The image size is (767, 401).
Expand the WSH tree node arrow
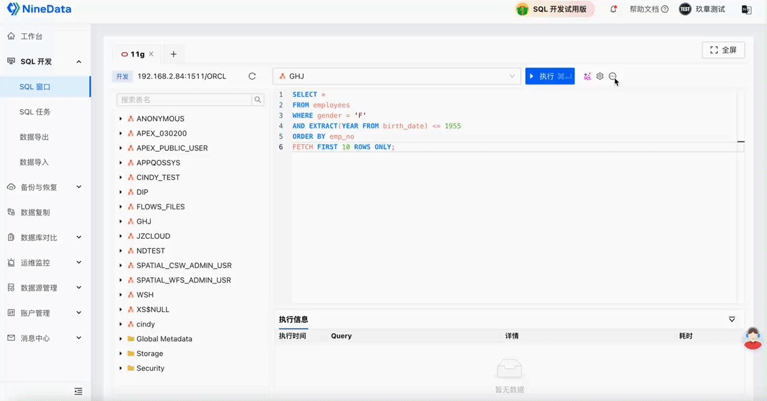(x=121, y=295)
